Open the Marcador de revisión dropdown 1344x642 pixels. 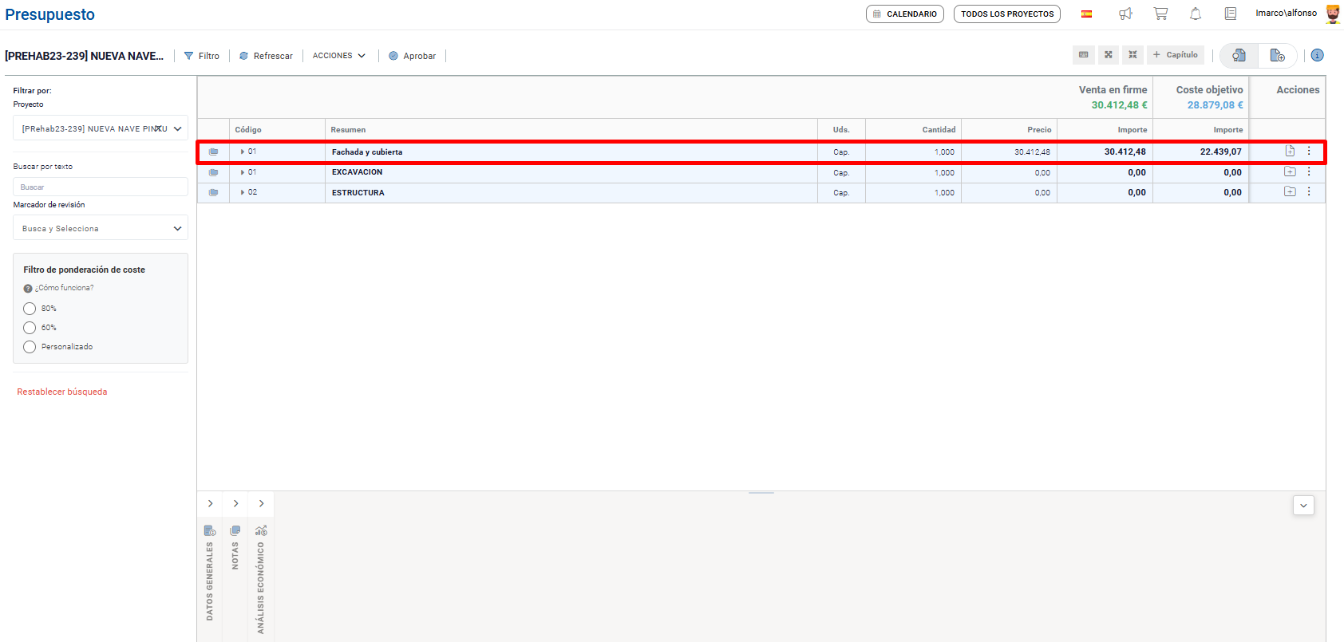pos(101,229)
